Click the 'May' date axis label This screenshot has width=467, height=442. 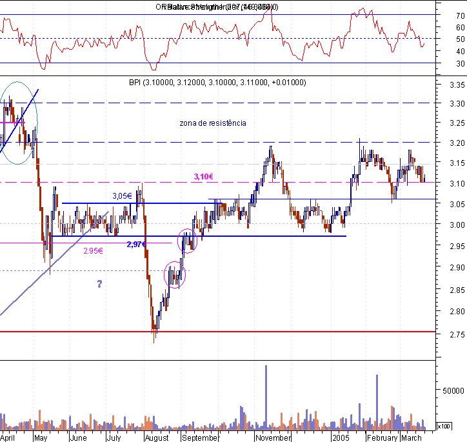(x=41, y=437)
